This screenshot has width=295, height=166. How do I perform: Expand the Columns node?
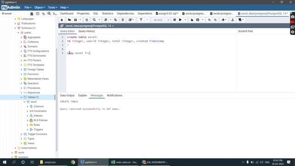coord(28,107)
